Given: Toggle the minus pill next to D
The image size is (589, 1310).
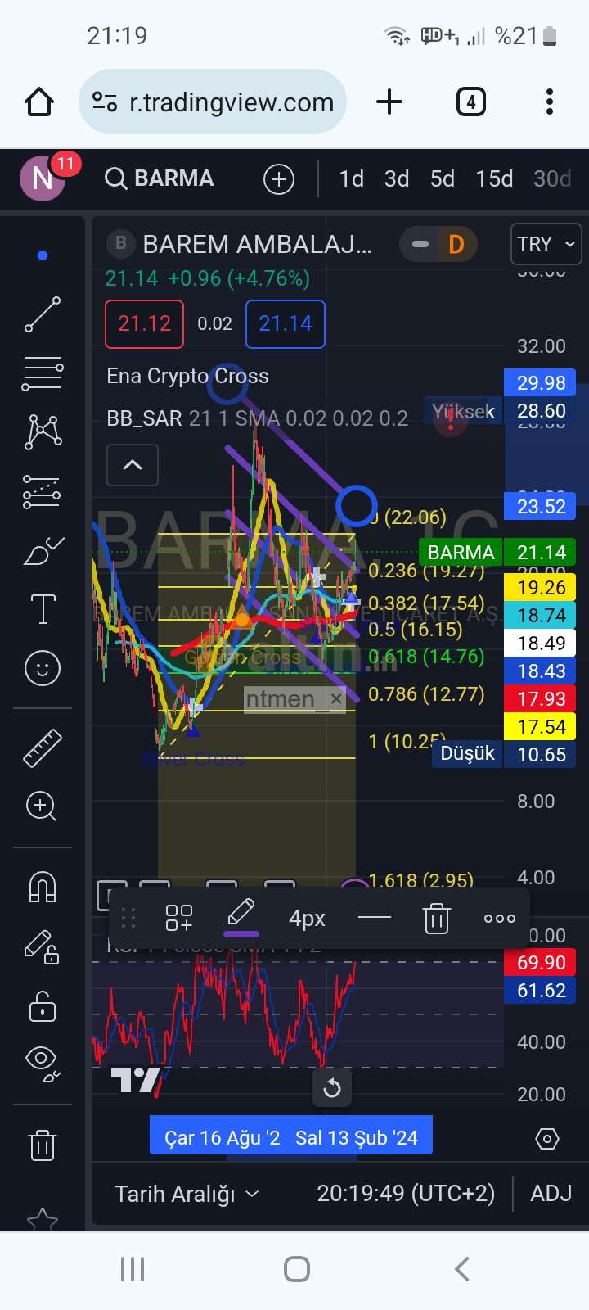Looking at the screenshot, I should tap(420, 244).
